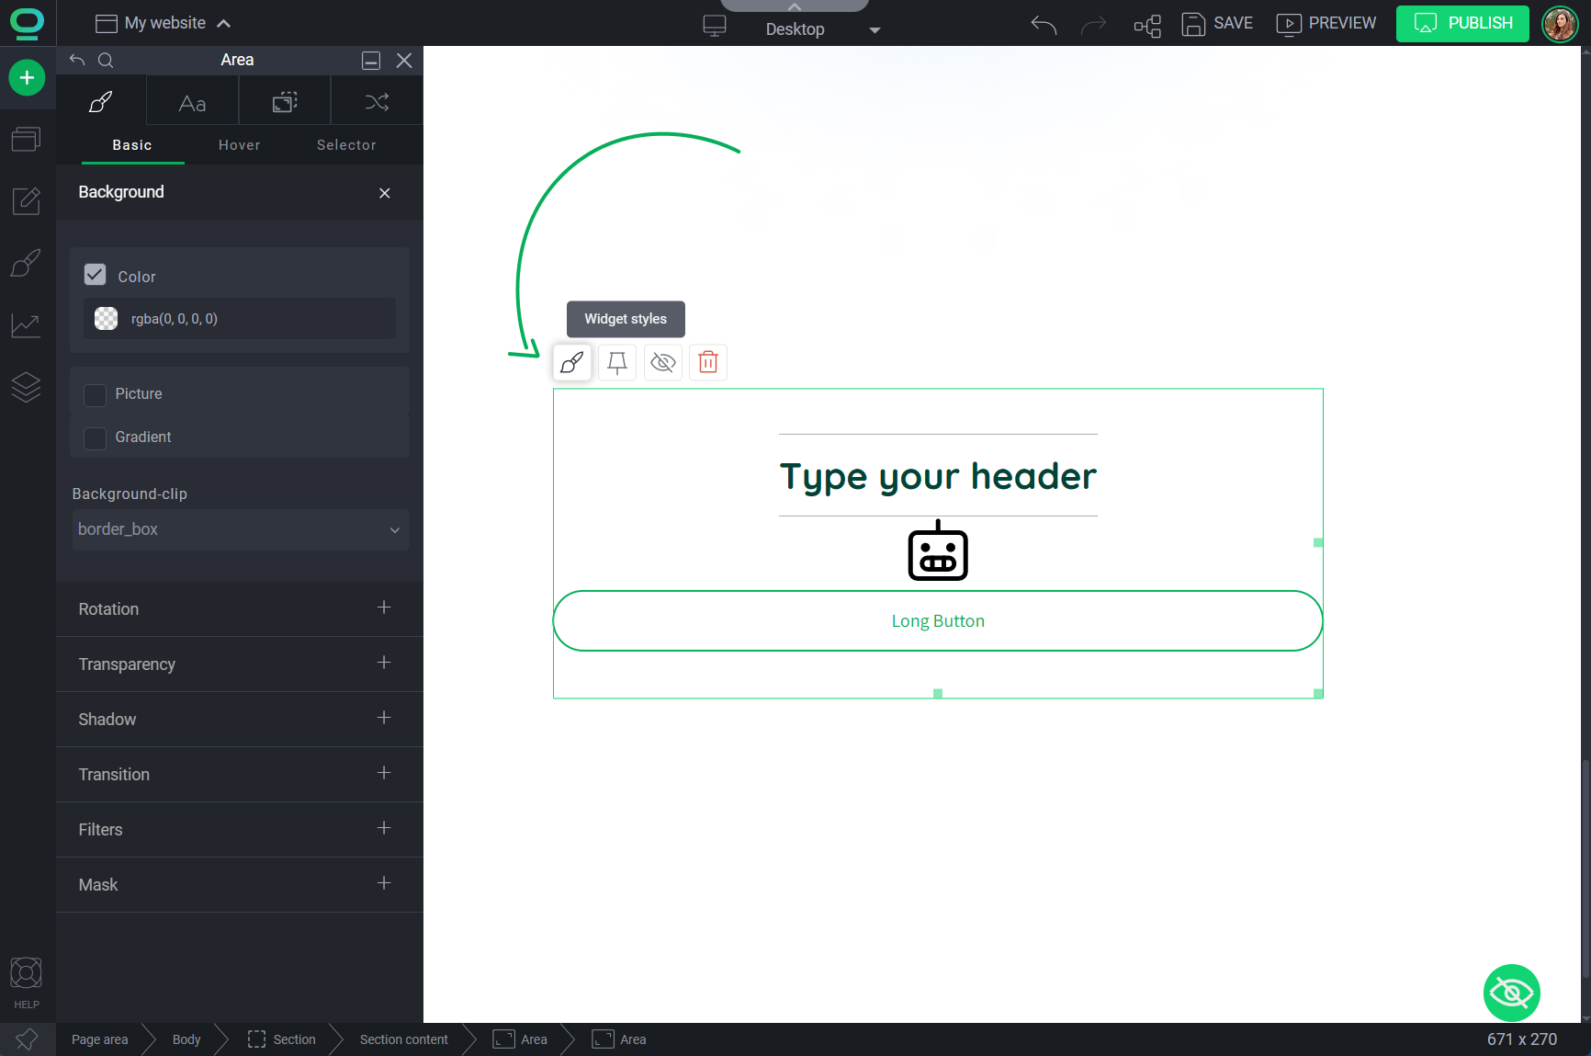Toggle the green hidden elements eye button
Viewport: 1591px width, 1056px height.
tap(1512, 993)
